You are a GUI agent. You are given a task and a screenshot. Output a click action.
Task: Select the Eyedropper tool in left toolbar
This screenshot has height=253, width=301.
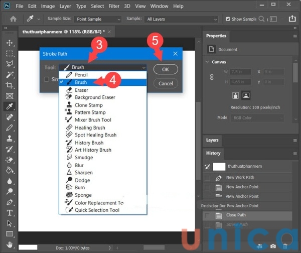pyautogui.click(x=10, y=106)
